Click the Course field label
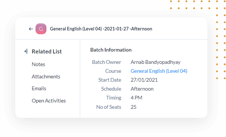The height and width of the screenshot is (137, 226). 113,71
